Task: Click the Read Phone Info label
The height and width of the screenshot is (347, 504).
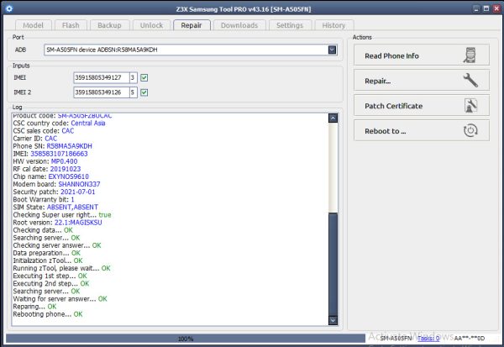Action: click(x=391, y=56)
